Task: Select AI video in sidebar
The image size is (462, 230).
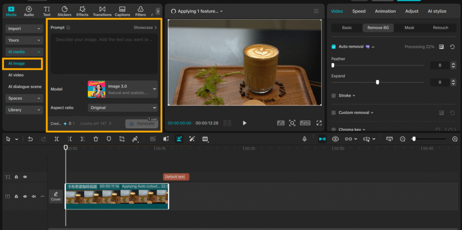Action: point(16,75)
